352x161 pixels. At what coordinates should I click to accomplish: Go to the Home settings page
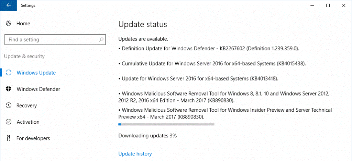(23, 24)
